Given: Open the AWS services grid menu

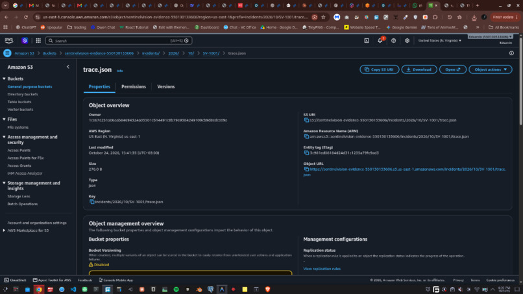Looking at the screenshot, I should click(38, 40).
